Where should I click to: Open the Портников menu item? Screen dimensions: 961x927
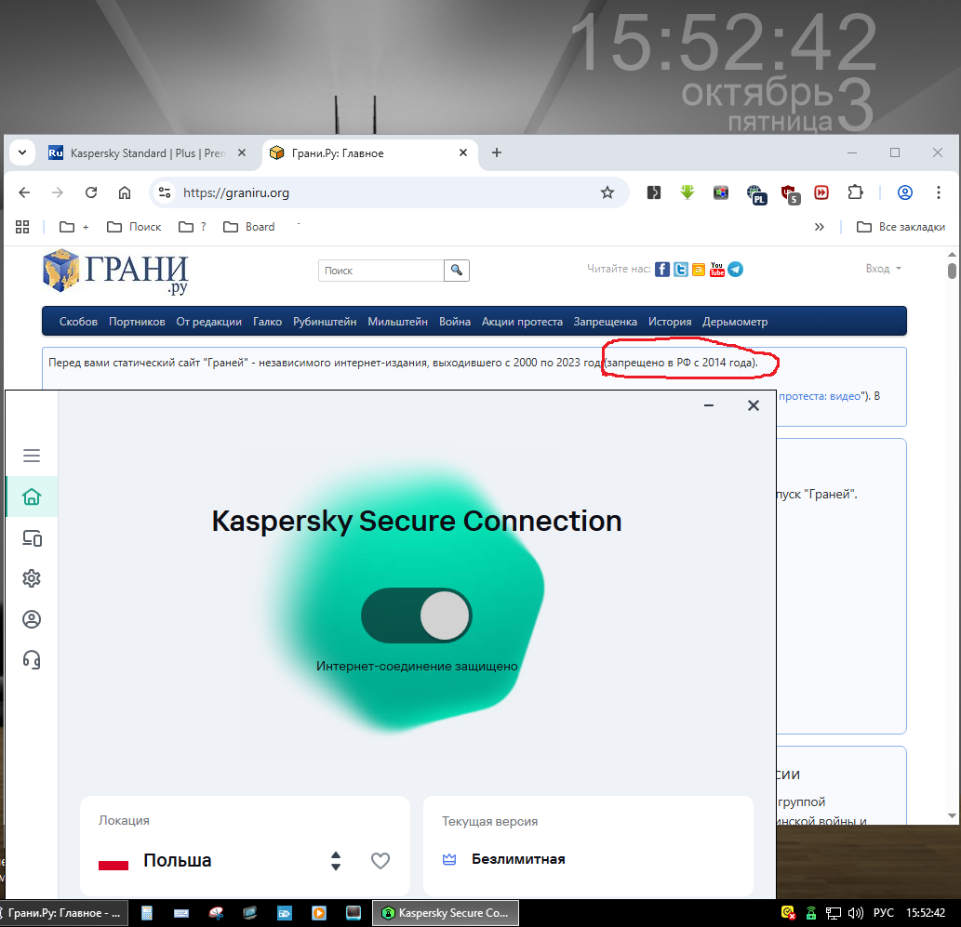[x=137, y=322]
